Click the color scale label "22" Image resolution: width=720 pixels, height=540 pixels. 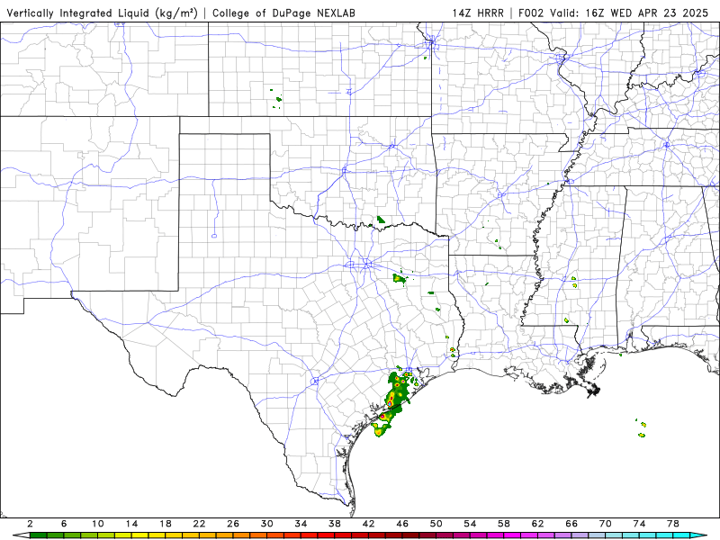point(199,524)
